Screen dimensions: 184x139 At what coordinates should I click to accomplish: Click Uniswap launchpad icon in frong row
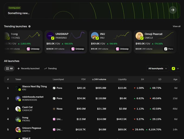tap(54, 119)
